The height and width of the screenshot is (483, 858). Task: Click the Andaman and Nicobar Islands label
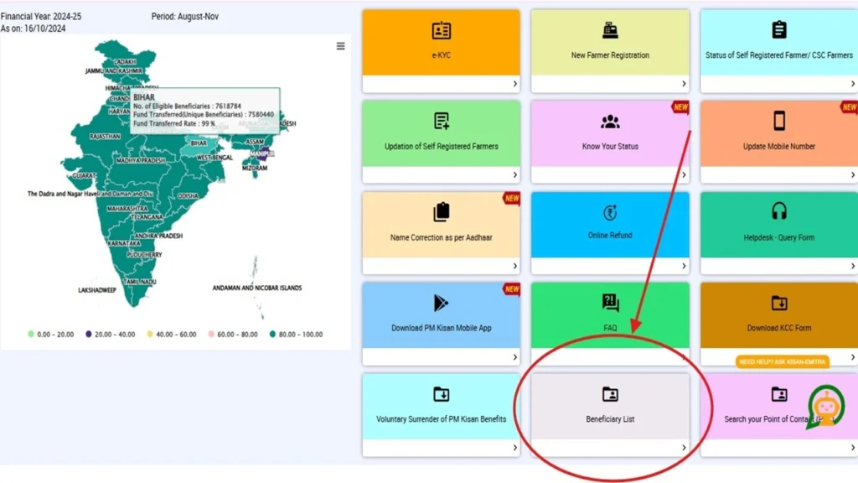(x=257, y=288)
